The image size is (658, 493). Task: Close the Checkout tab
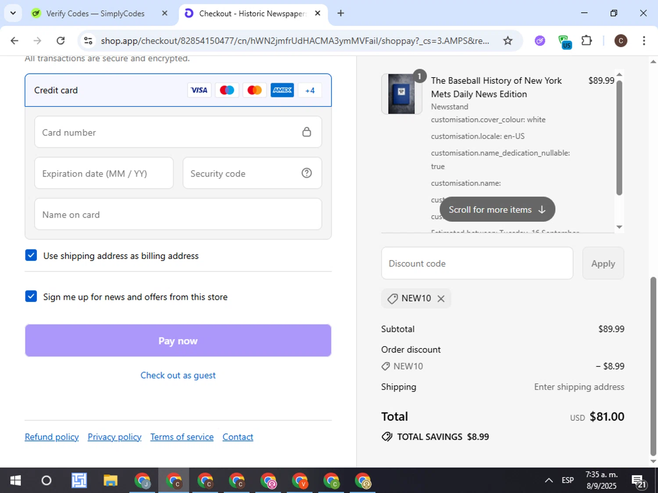point(318,13)
